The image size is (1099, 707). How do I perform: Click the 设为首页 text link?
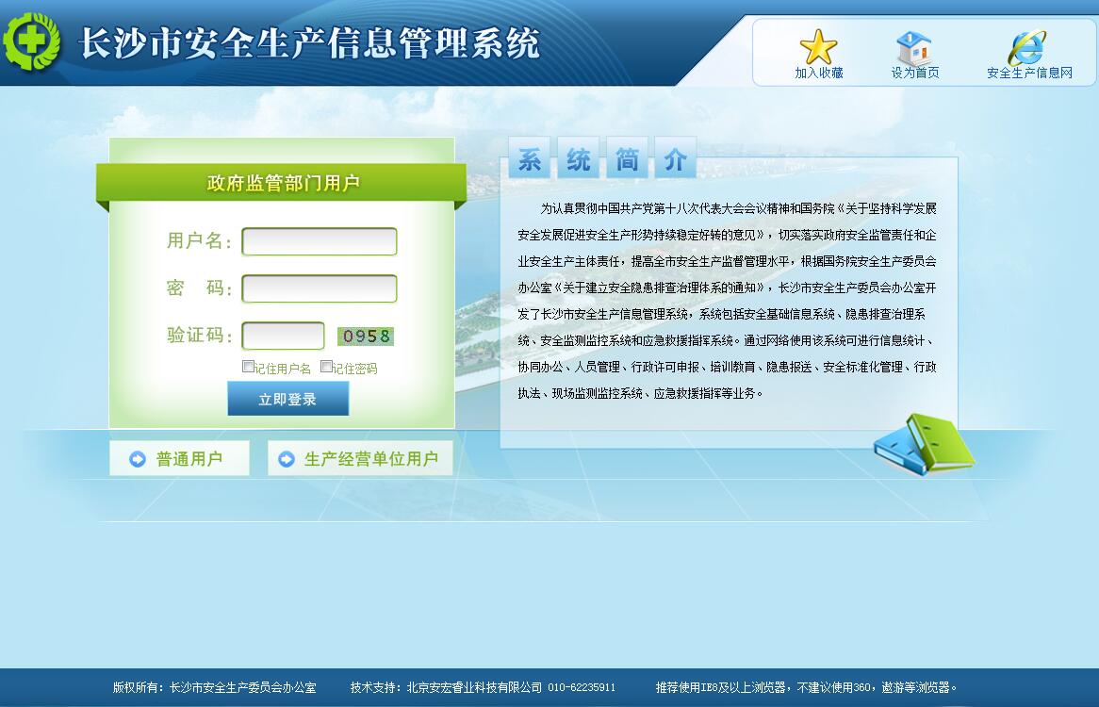pyautogui.click(x=914, y=73)
